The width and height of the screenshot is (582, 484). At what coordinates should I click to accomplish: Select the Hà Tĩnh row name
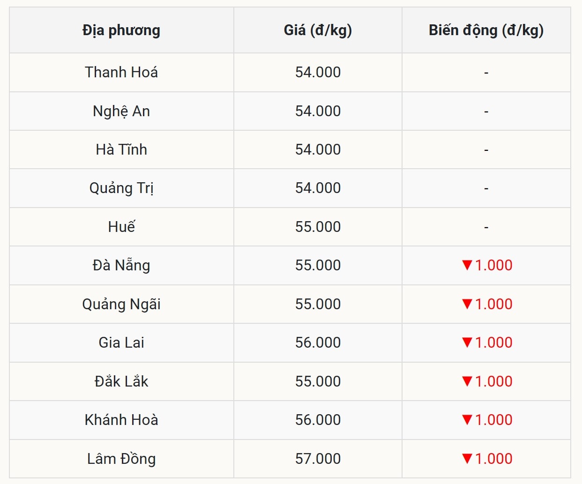(x=121, y=149)
